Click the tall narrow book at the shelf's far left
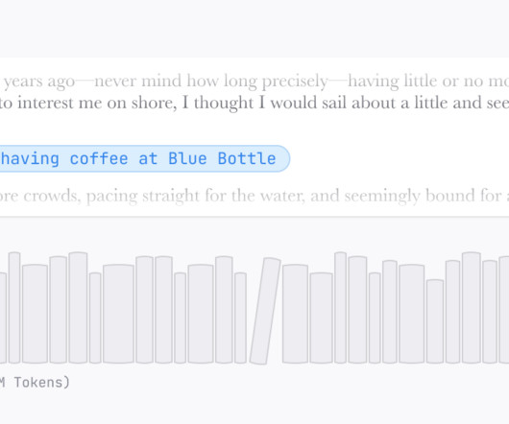This screenshot has height=424, width=509. (14, 307)
